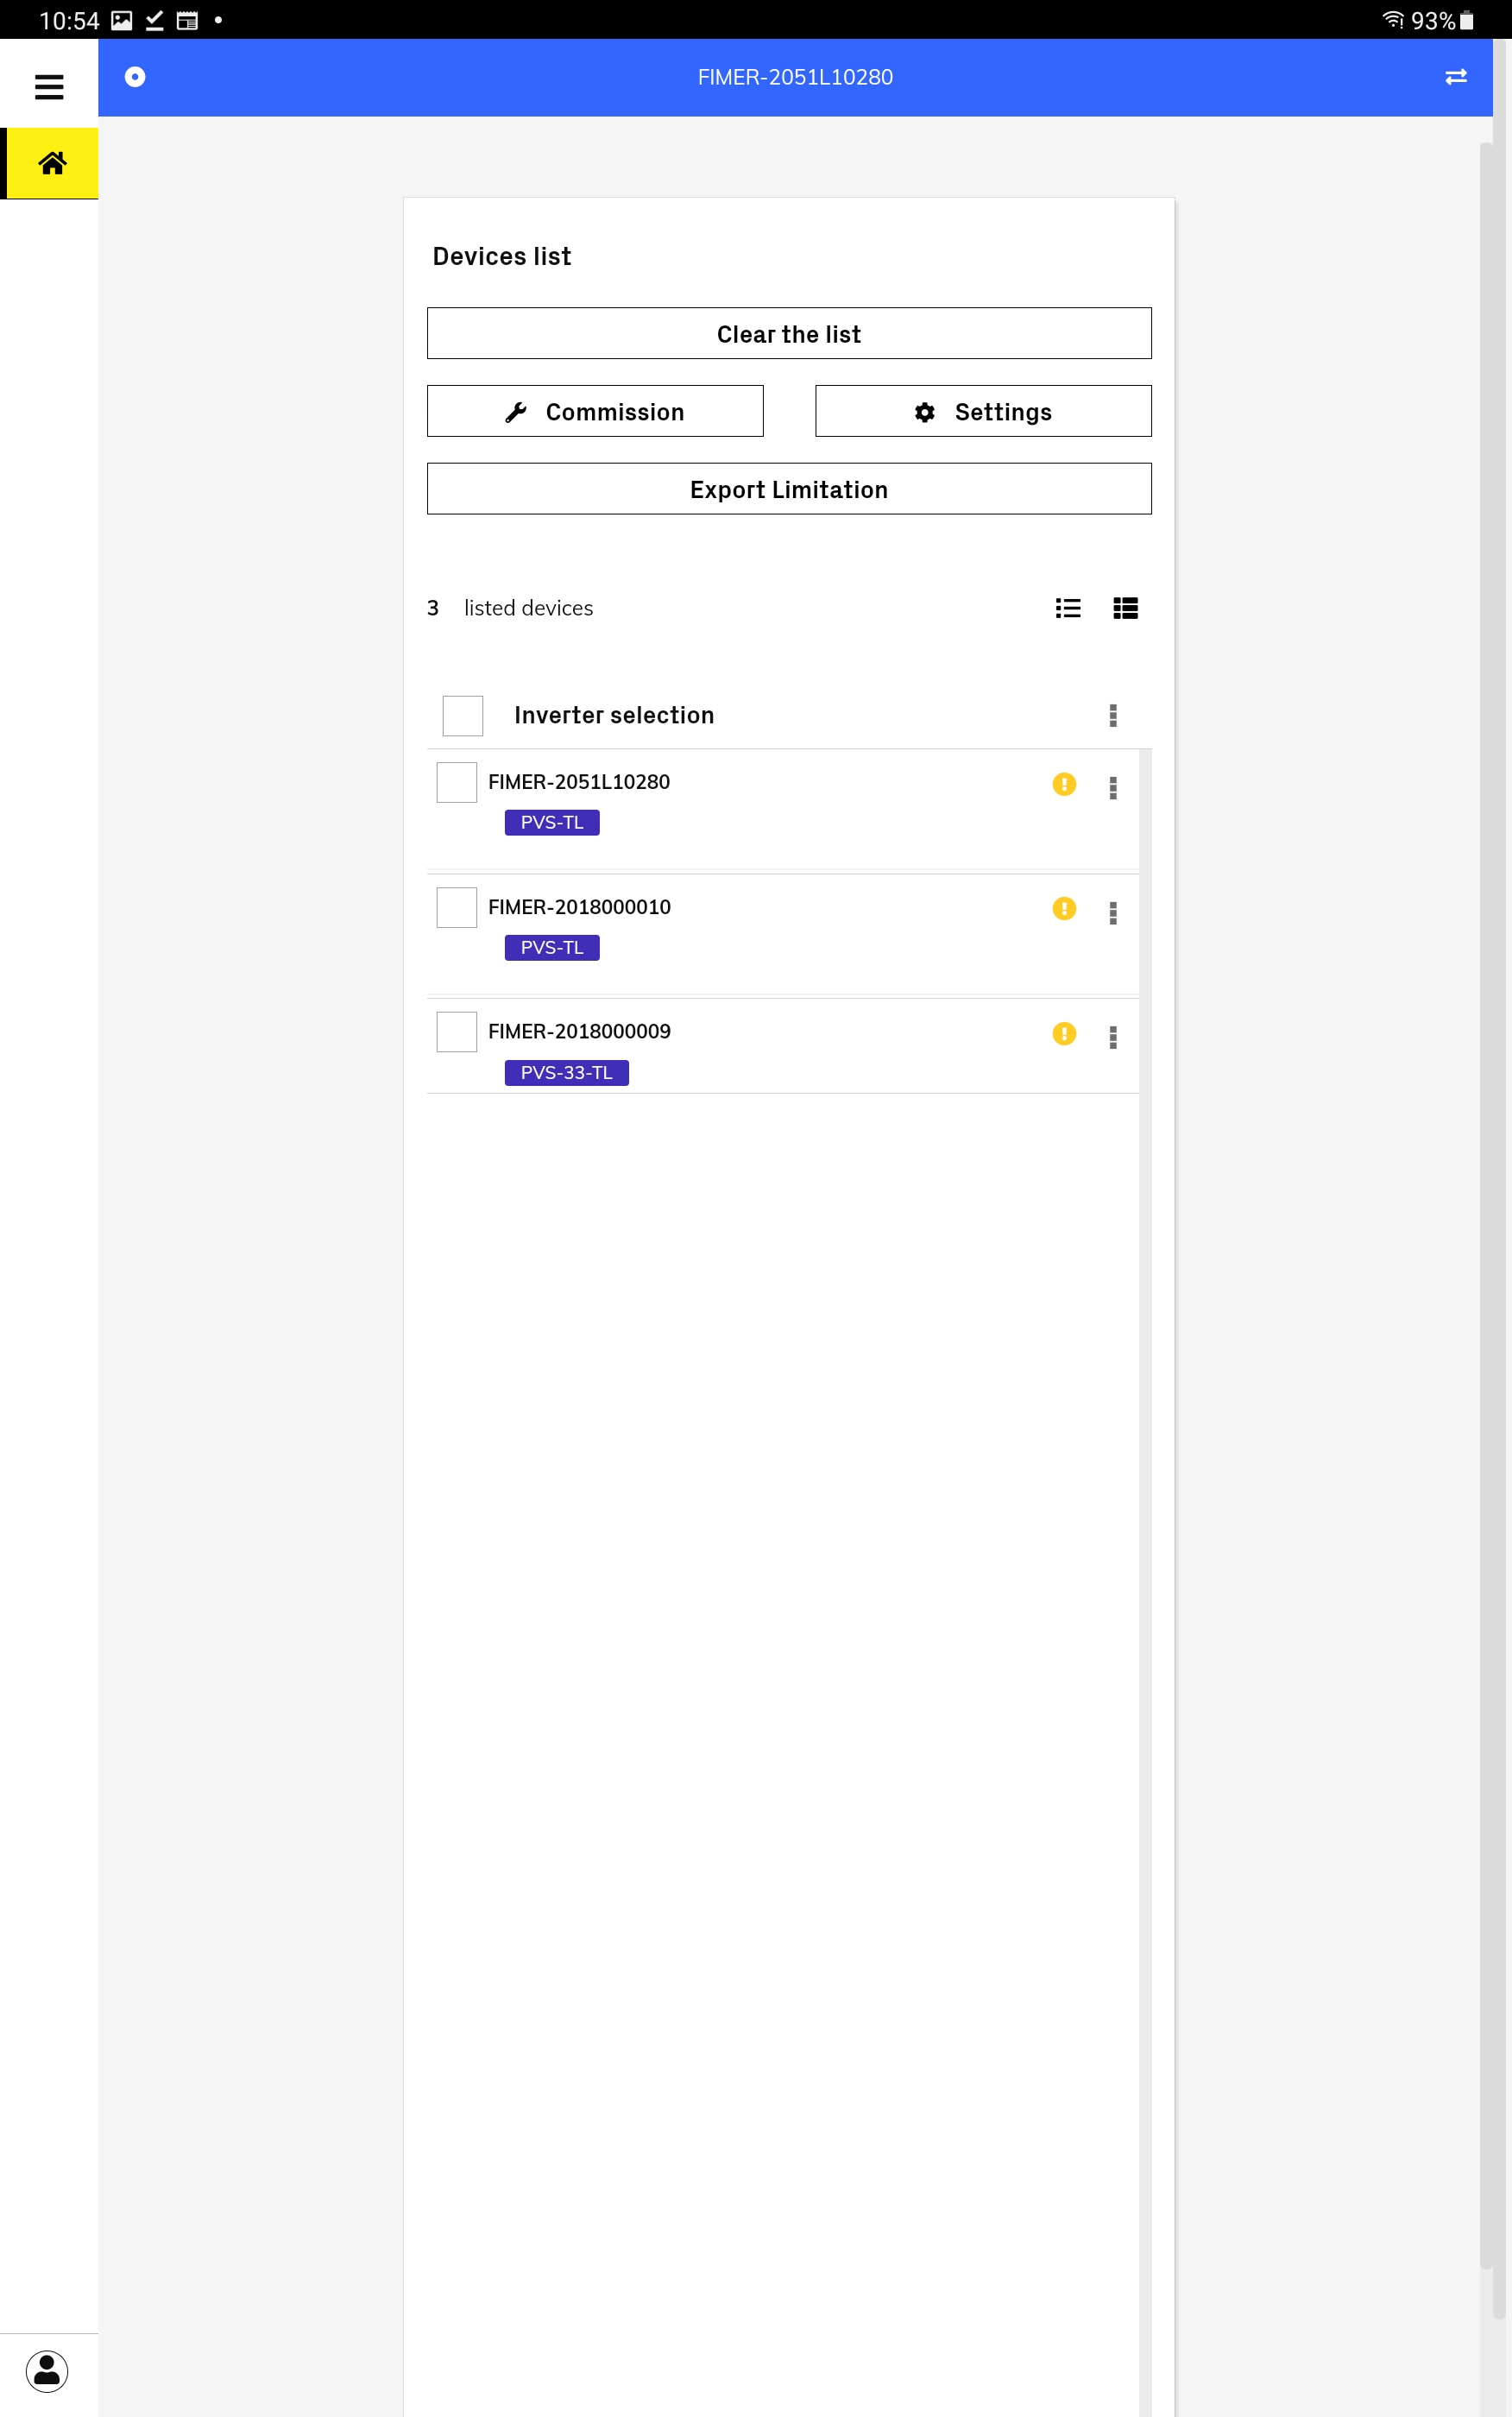
Task: Open the user profile icon
Action: pyautogui.click(x=47, y=2370)
